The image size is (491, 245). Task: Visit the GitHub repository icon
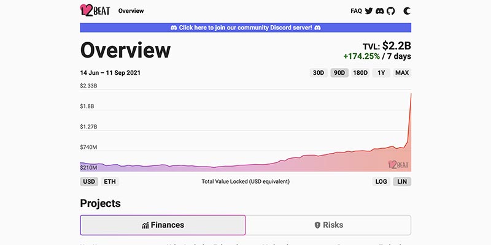click(391, 11)
